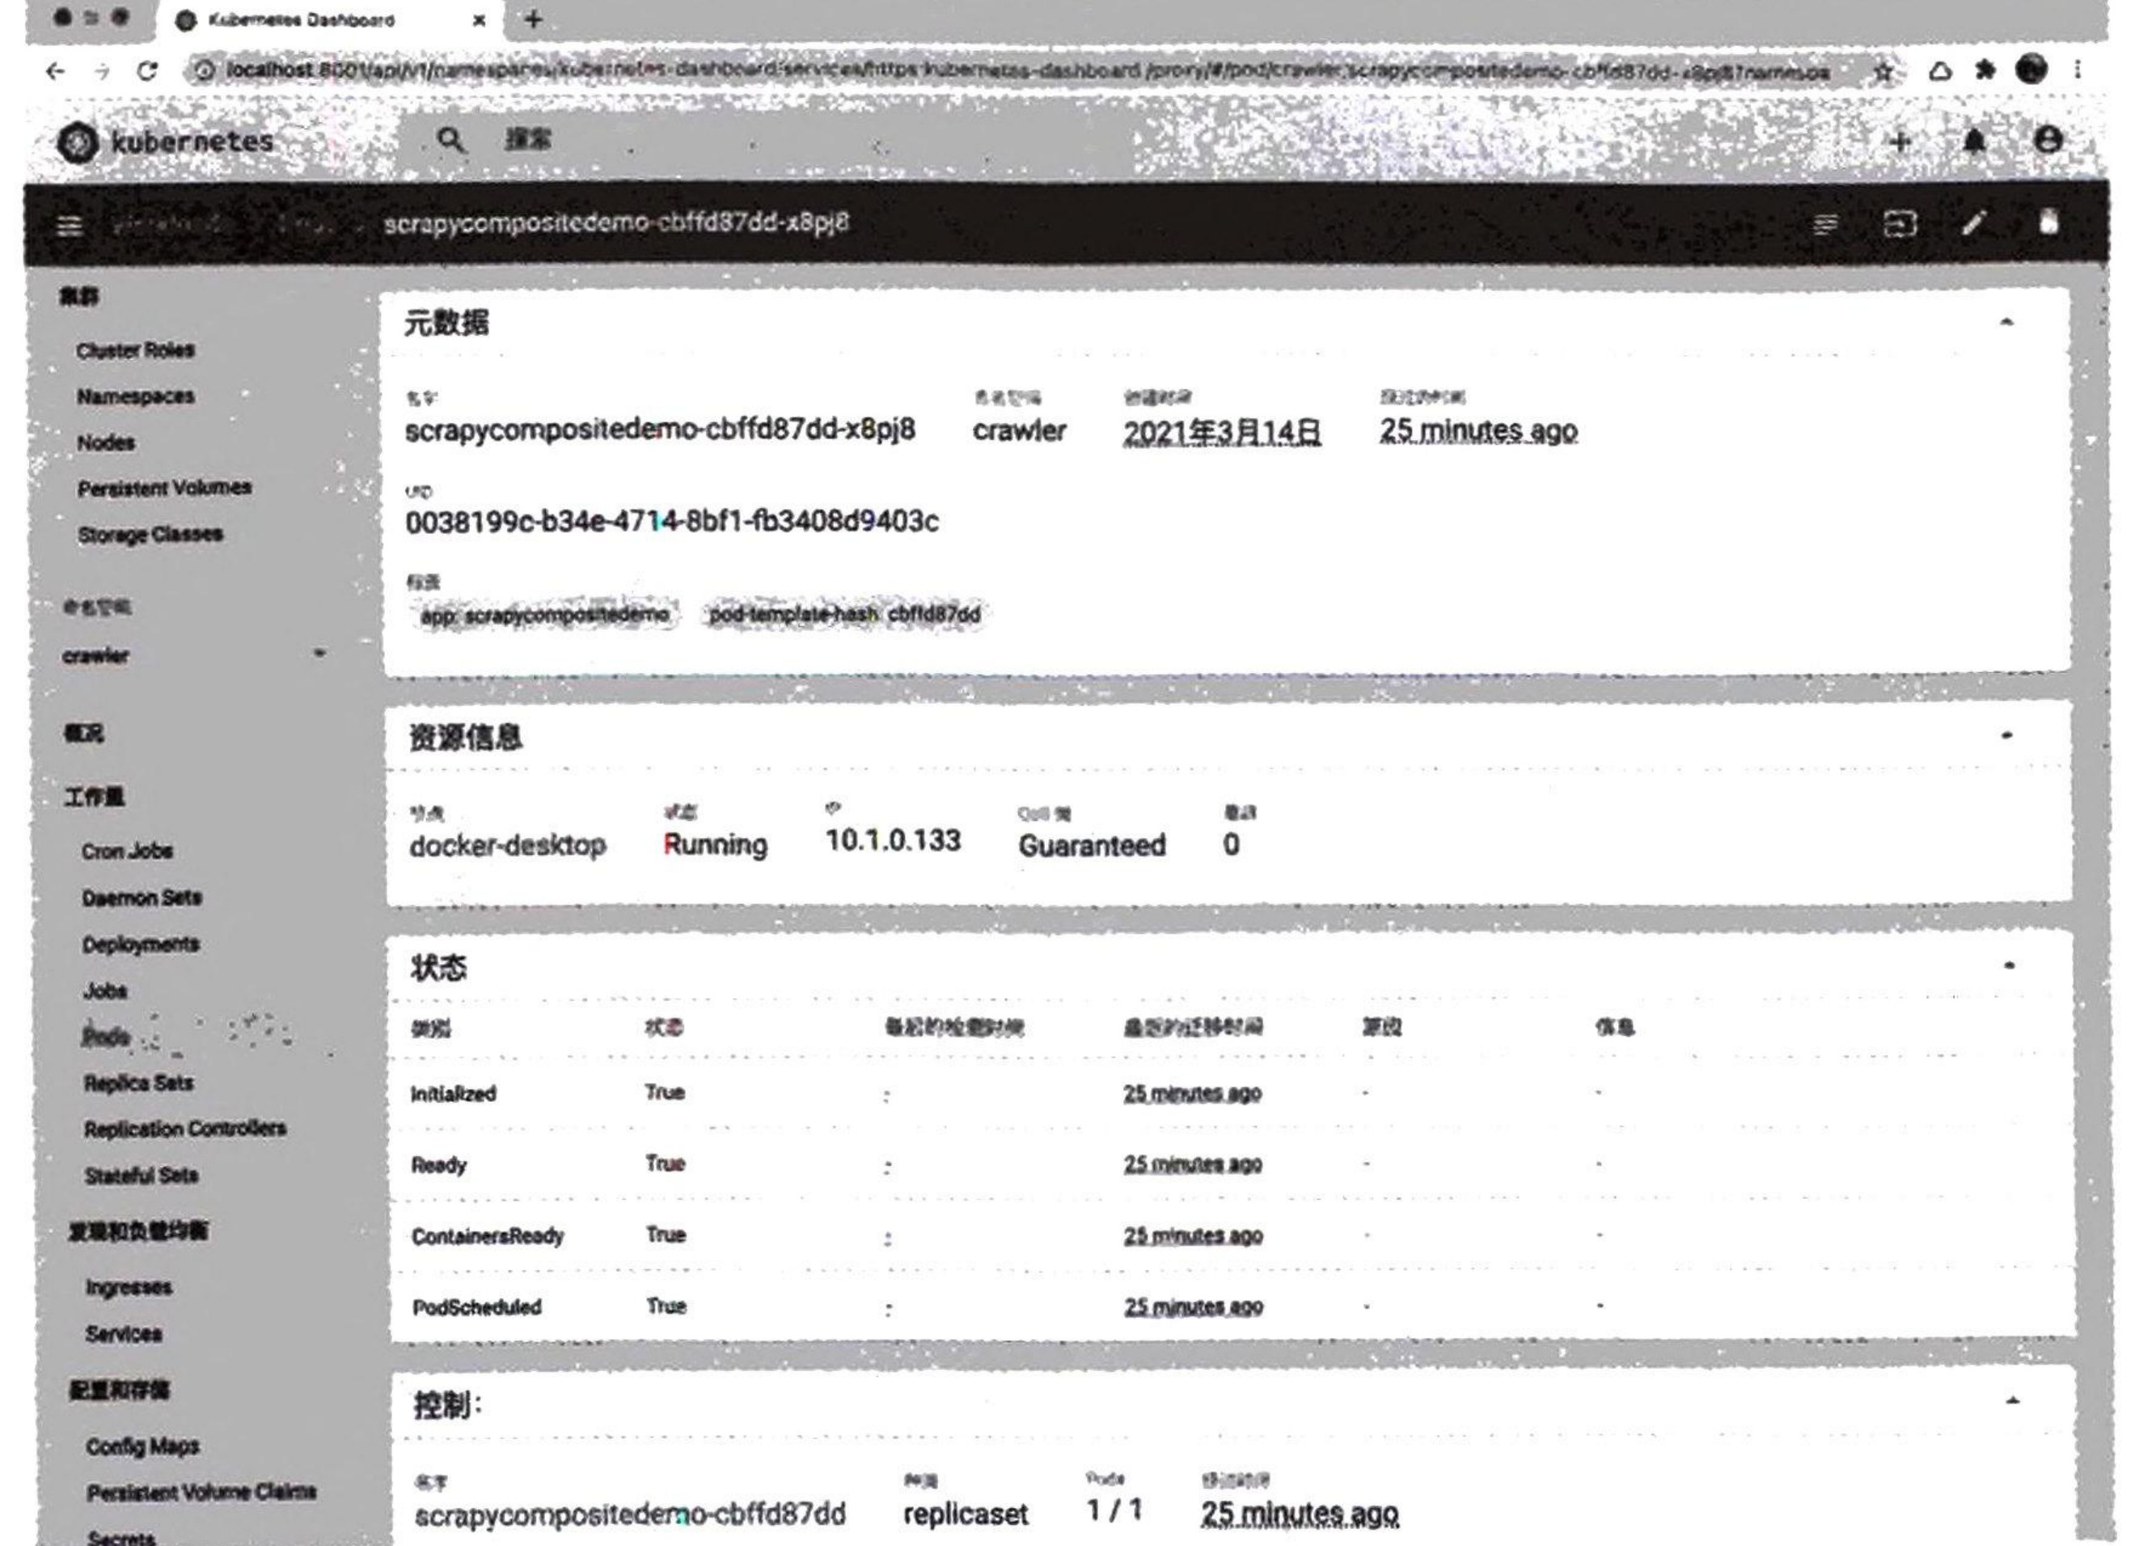This screenshot has width=2143, height=1546.
Task: Toggle the hamburger menu icon
Action: (x=69, y=225)
